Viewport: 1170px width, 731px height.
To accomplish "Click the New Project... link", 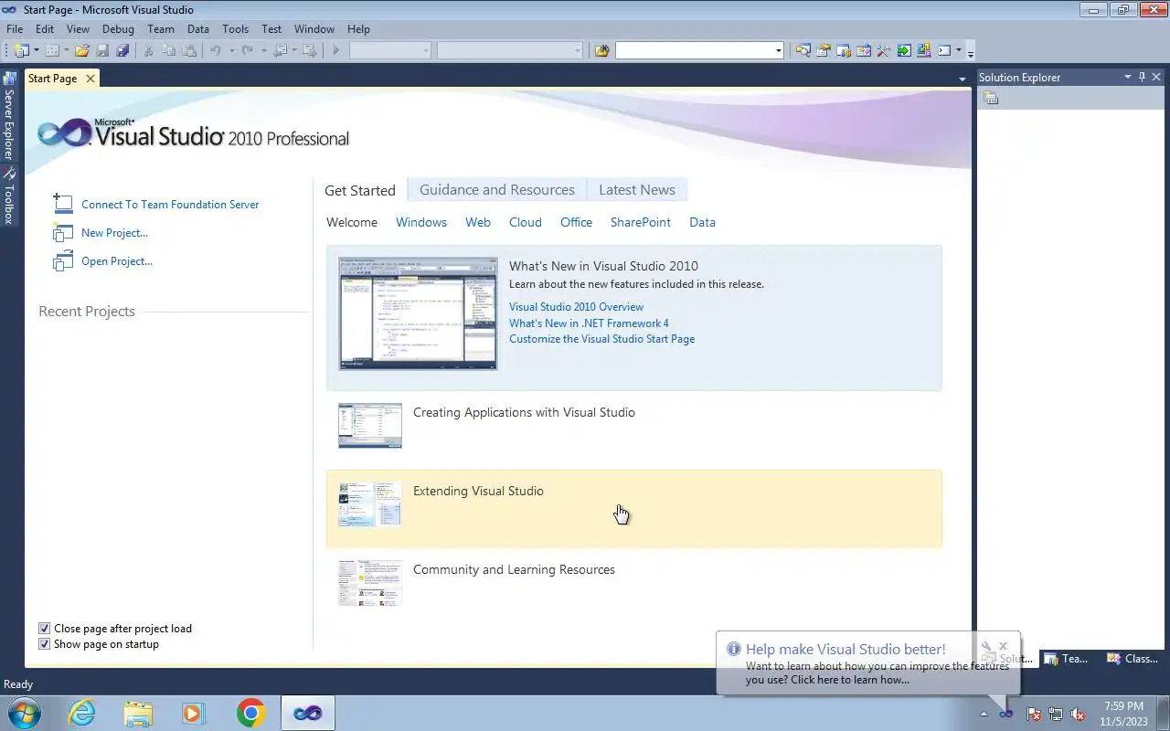I will point(114,233).
